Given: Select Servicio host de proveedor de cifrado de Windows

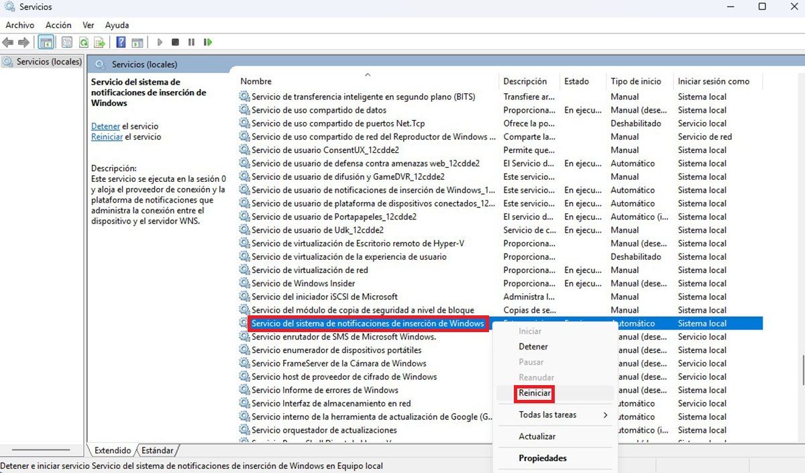Looking at the screenshot, I should (344, 377).
